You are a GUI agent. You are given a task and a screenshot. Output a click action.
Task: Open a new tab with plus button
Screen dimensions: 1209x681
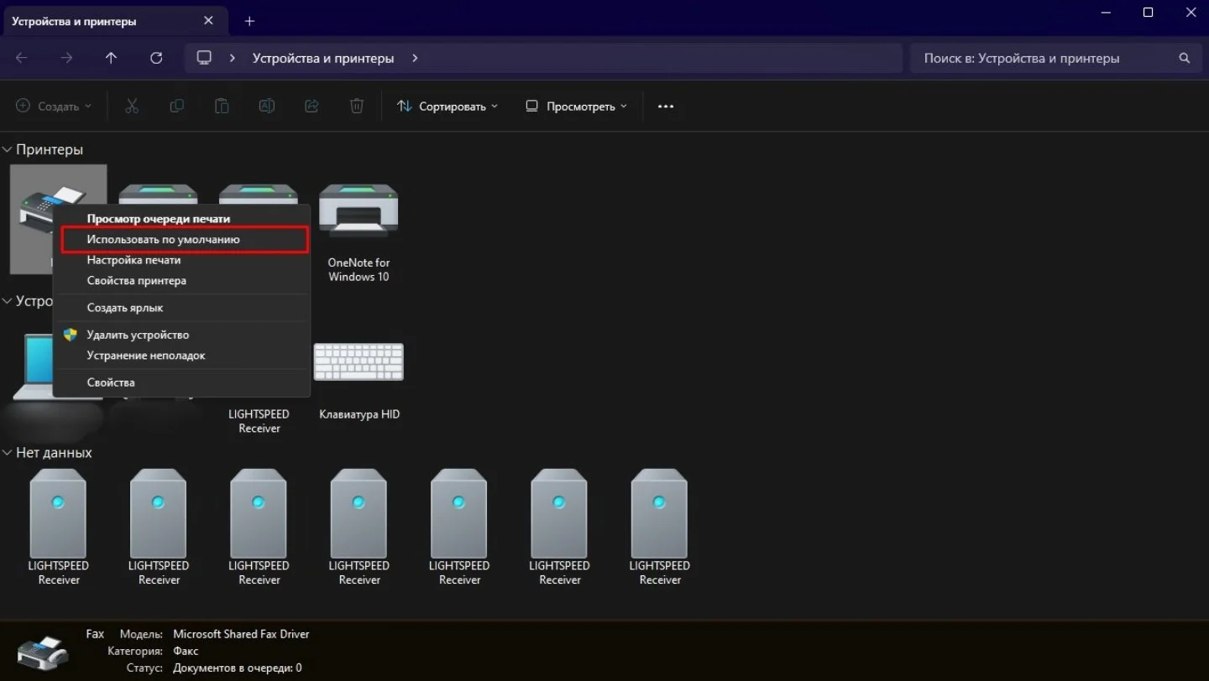point(249,21)
